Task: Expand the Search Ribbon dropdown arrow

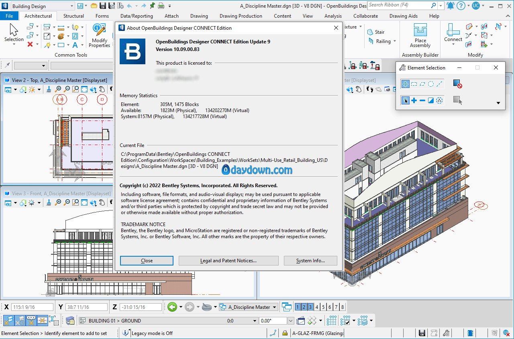Action: tap(441, 6)
